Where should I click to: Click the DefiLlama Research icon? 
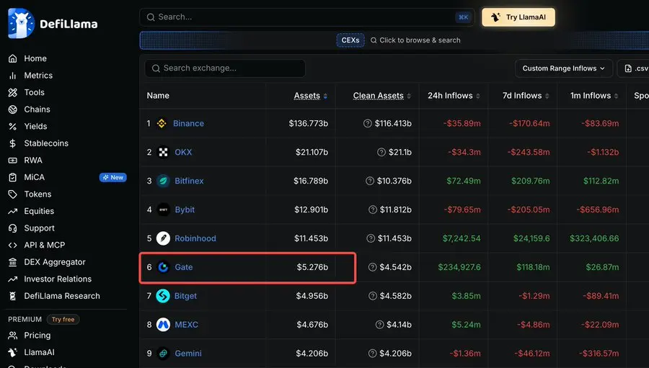(x=13, y=296)
